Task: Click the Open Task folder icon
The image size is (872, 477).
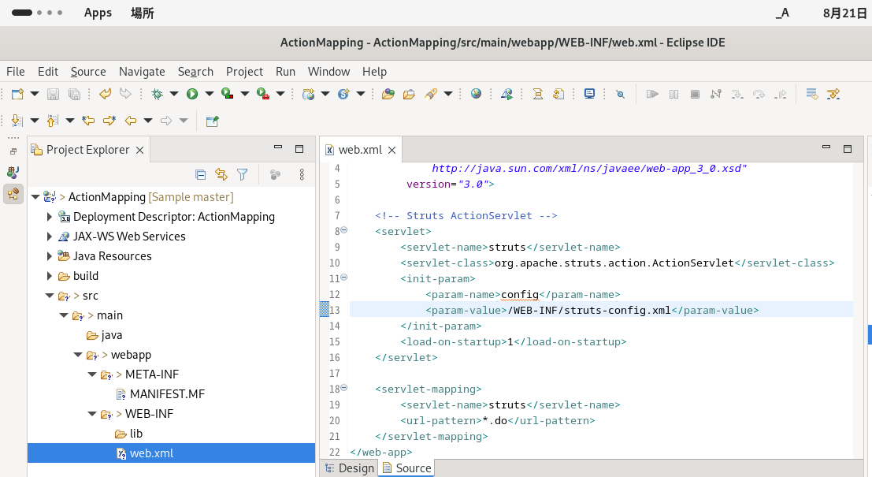Action: 410,94
